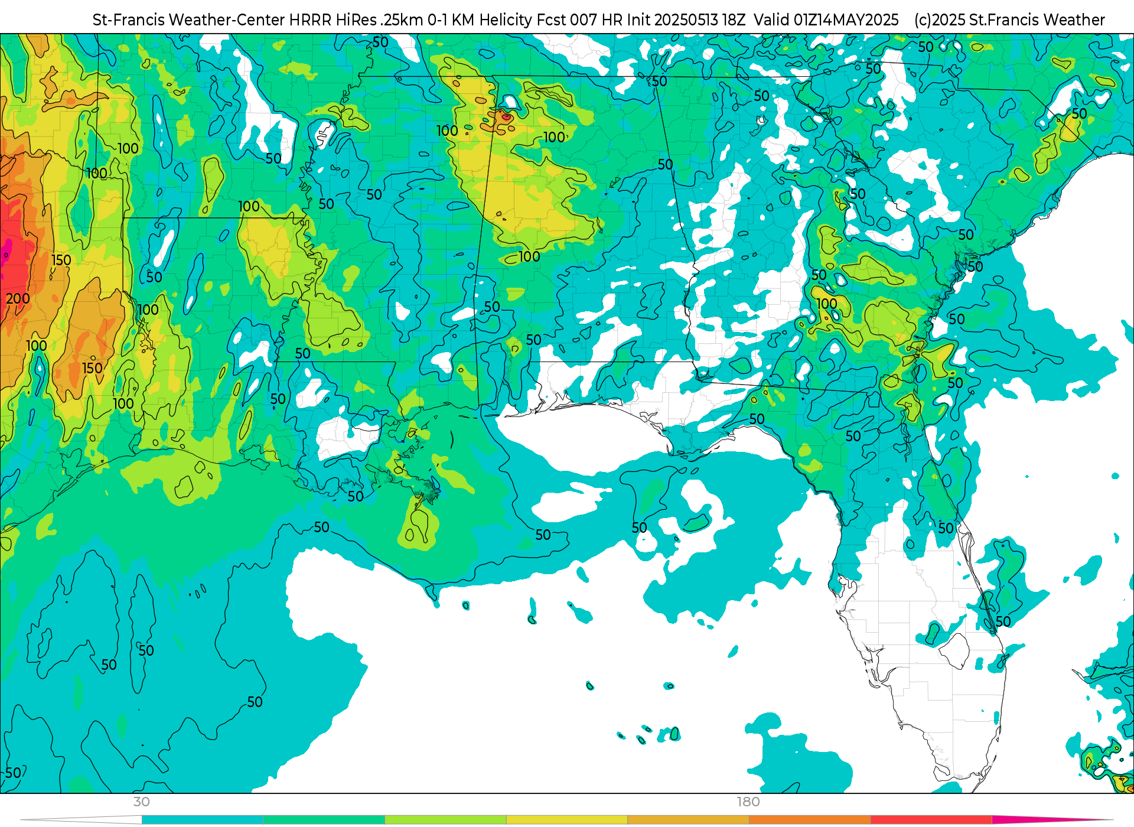The image size is (1134, 827).
Task: Click "Valid 01Z14MAY2025" in the title
Action: (826, 20)
